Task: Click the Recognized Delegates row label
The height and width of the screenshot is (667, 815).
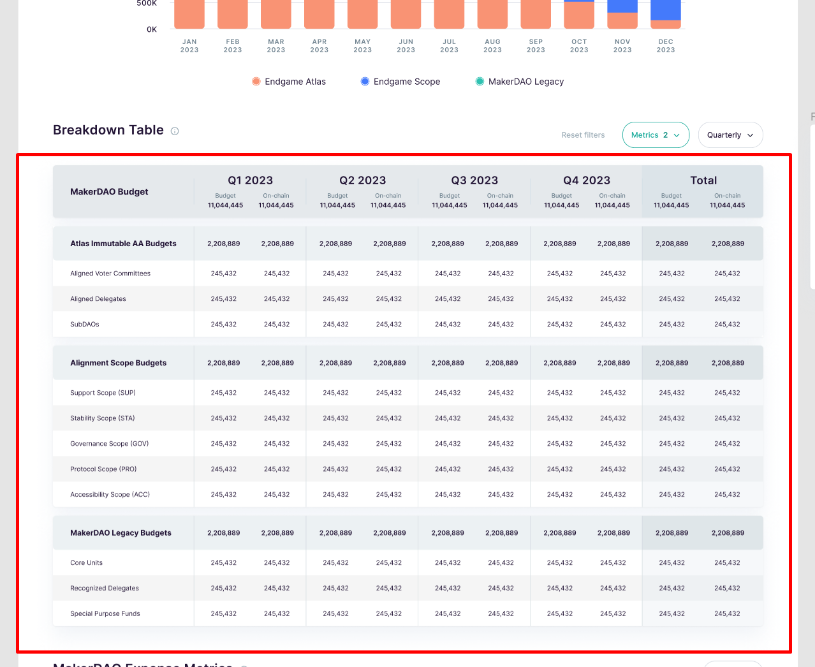Action: coord(105,589)
